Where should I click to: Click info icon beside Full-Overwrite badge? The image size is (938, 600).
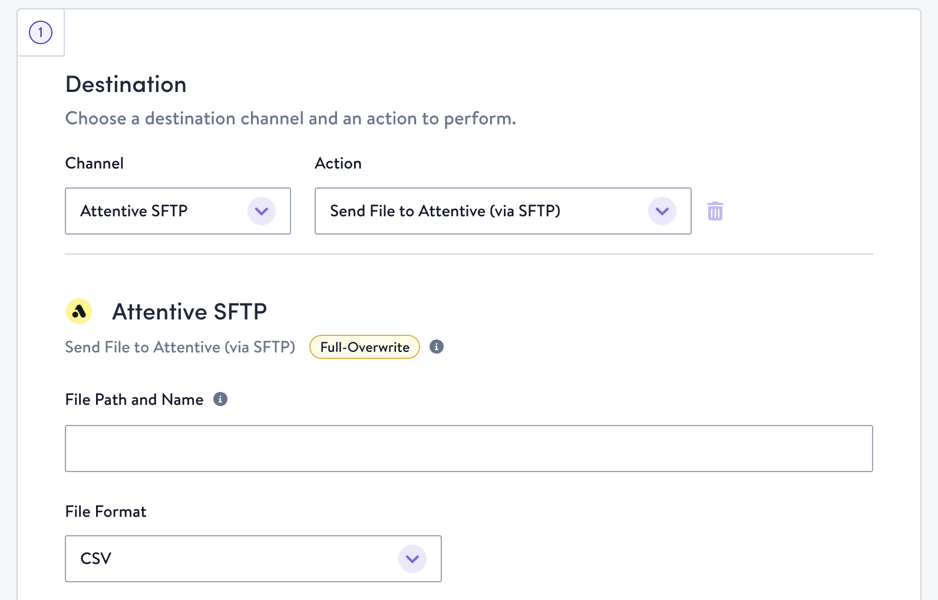[437, 347]
